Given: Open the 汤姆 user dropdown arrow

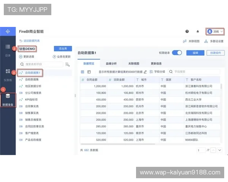Looking at the screenshot, I should [222, 31].
